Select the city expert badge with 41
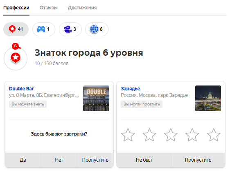The image size is (230, 171). (16, 29)
